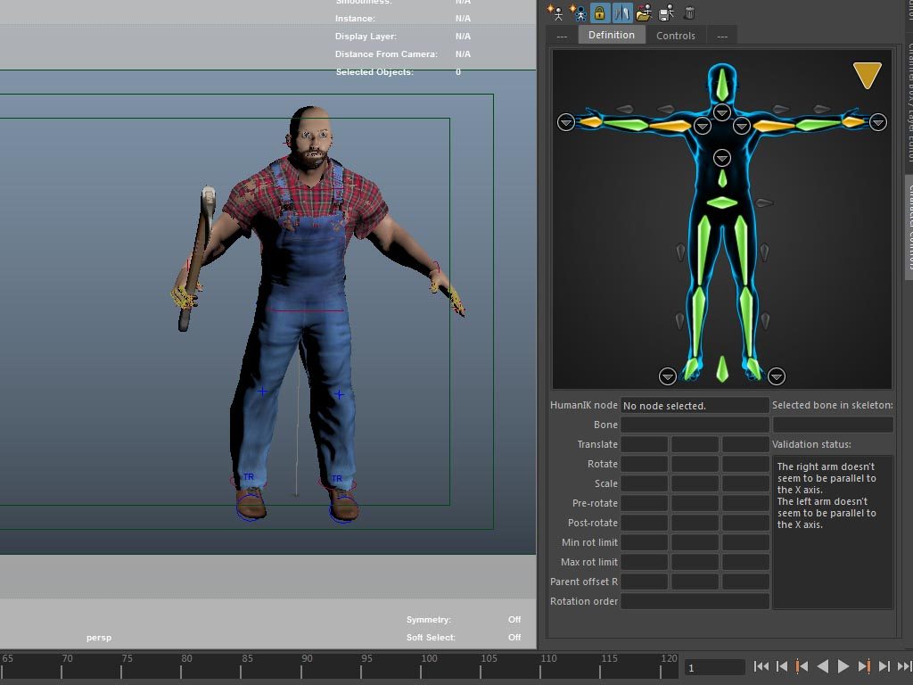
Task: Expand the left-side foot detail view arrow
Action: [x=667, y=376]
